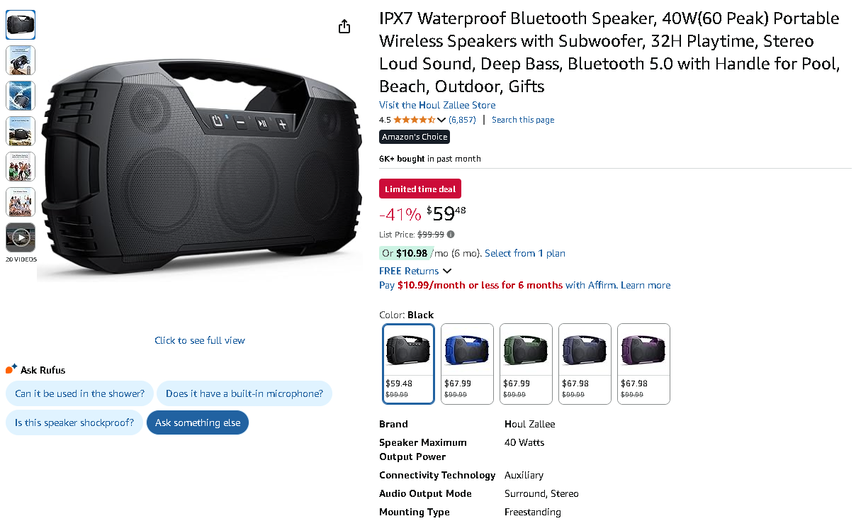Viewport: 856px width, 521px height.
Task: Click the list price info icon
Action: [451, 235]
